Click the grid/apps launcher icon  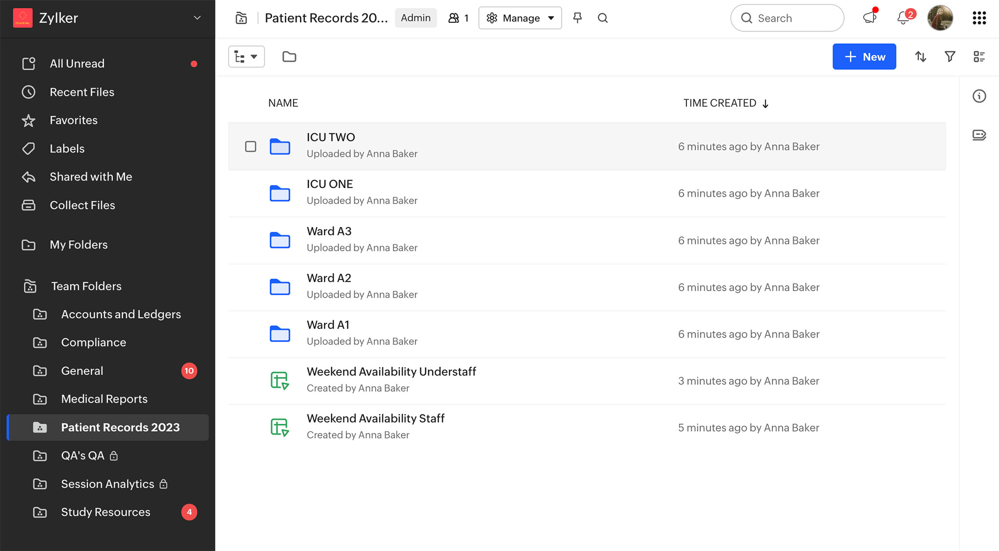pyautogui.click(x=979, y=18)
